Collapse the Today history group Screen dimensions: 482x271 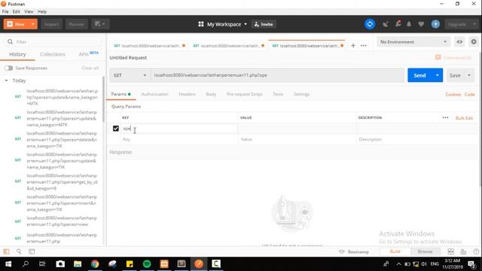[6, 81]
